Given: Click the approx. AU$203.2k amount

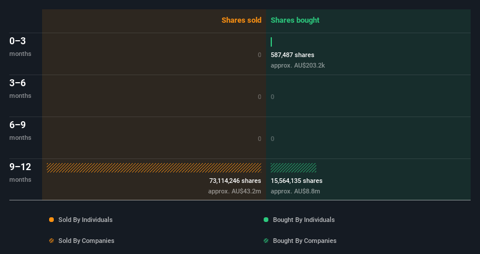Looking at the screenshot, I should [x=298, y=65].
